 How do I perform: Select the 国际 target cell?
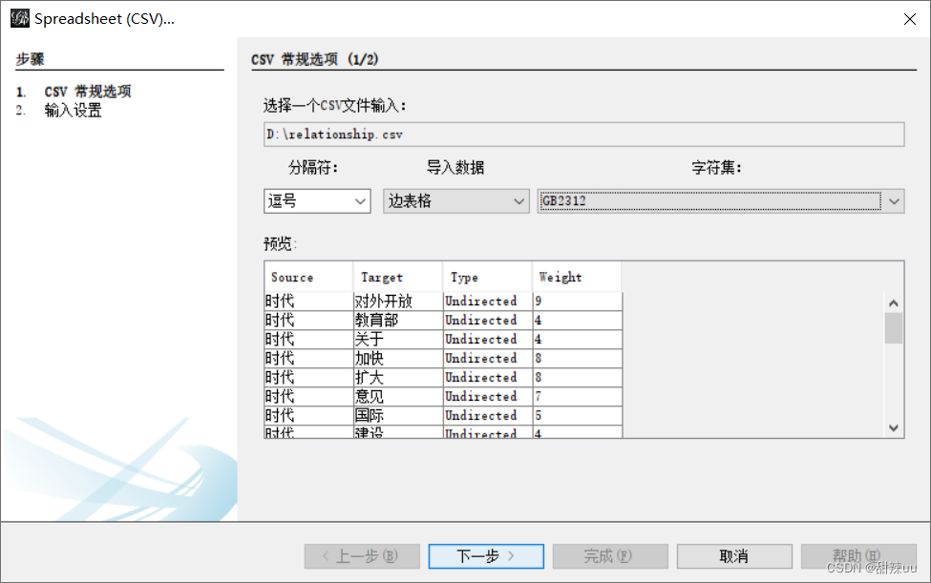click(x=398, y=415)
